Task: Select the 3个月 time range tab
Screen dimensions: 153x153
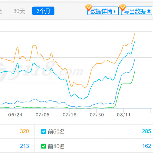Action: pos(43,11)
